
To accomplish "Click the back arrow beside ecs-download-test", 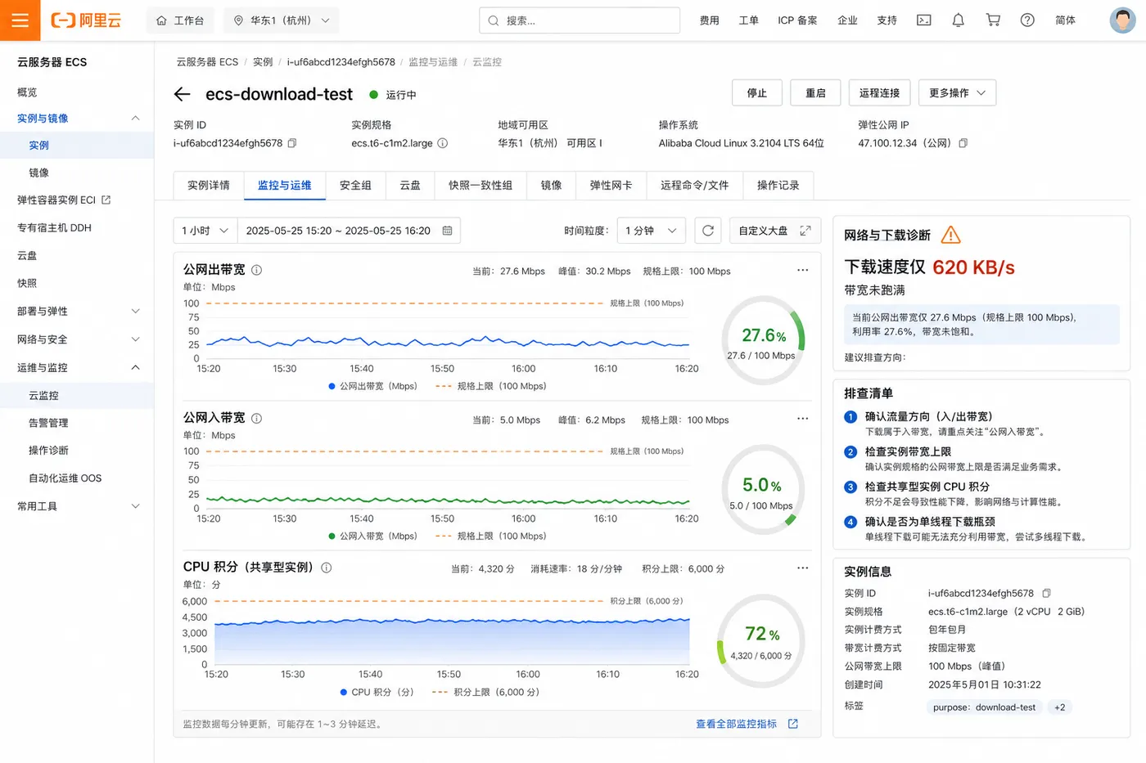I will click(x=183, y=94).
